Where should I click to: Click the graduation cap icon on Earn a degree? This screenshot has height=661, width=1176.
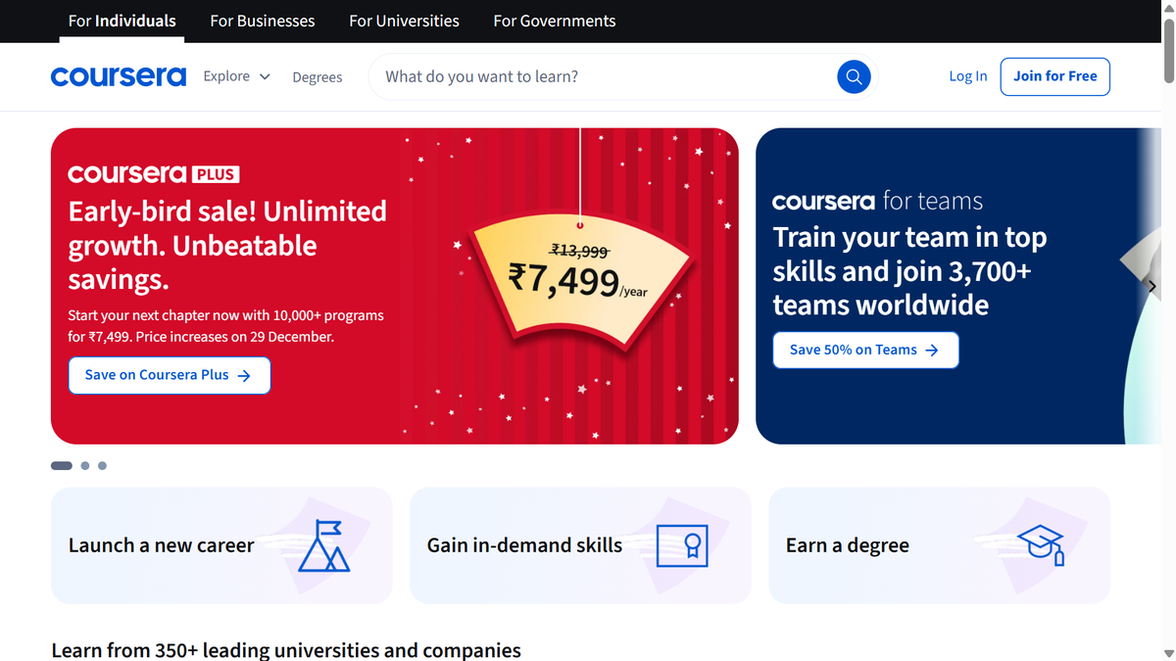(1038, 545)
